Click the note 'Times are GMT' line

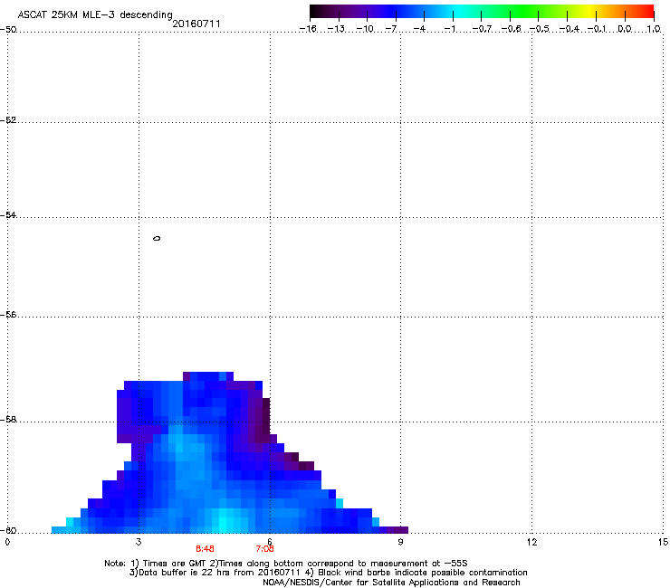click(x=286, y=564)
